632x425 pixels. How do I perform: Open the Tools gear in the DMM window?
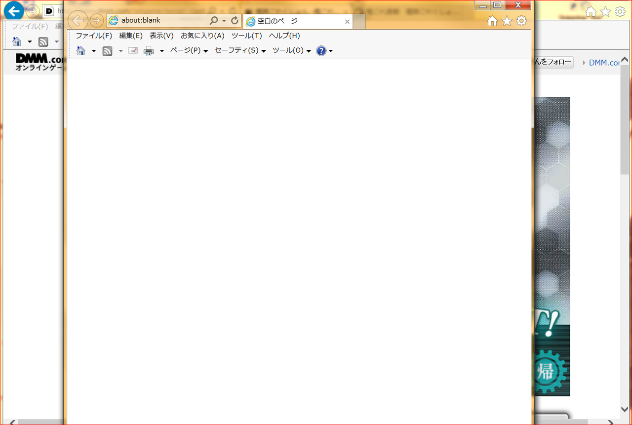tap(620, 12)
